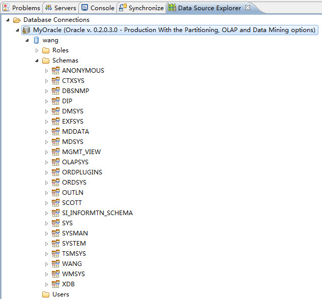Click the Database Connections folder icon
322x299 pixels.
(x=17, y=20)
